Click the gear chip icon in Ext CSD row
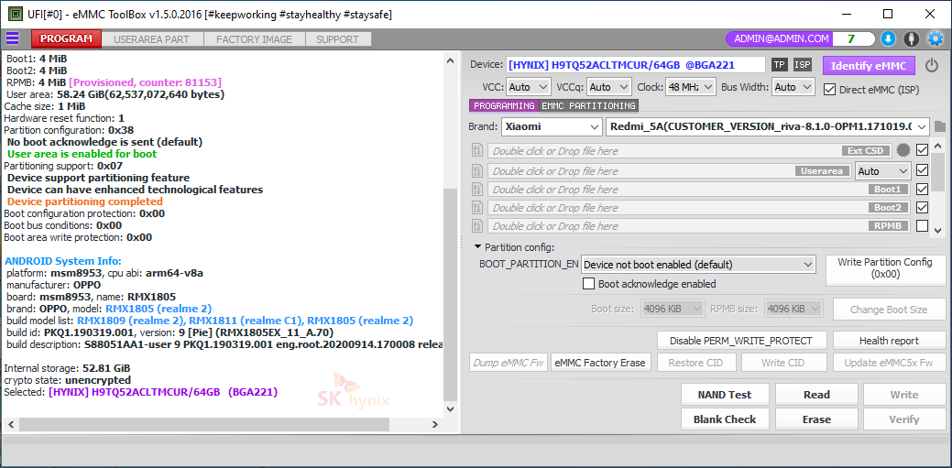952x468 pixels. [x=904, y=150]
